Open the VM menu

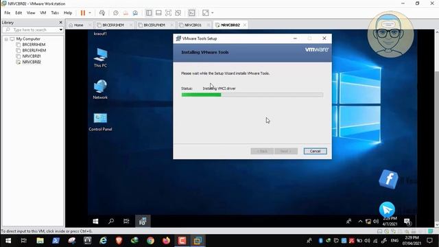[43, 13]
